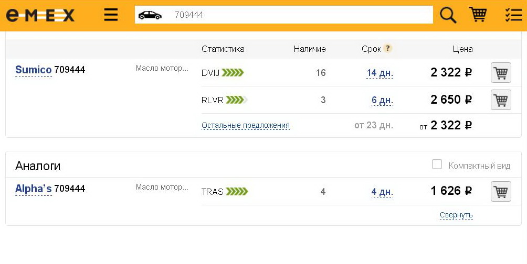The width and height of the screenshot is (527, 264).
Task: Click the Аналоги section heading
Action: (38, 166)
